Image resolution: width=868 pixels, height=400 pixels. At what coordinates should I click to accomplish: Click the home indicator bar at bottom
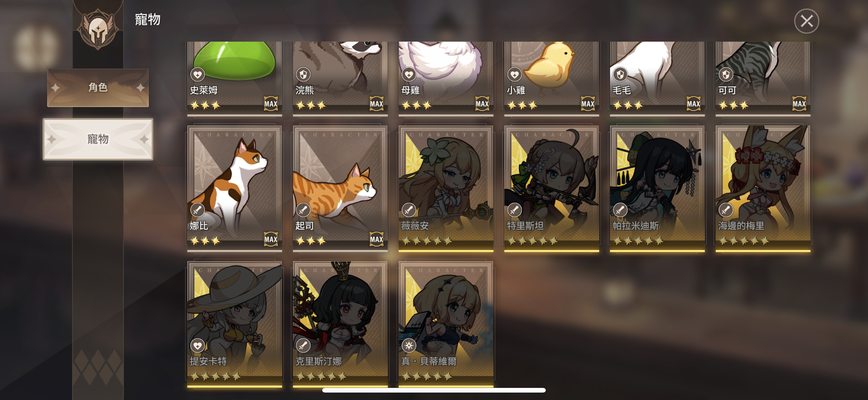click(434, 390)
